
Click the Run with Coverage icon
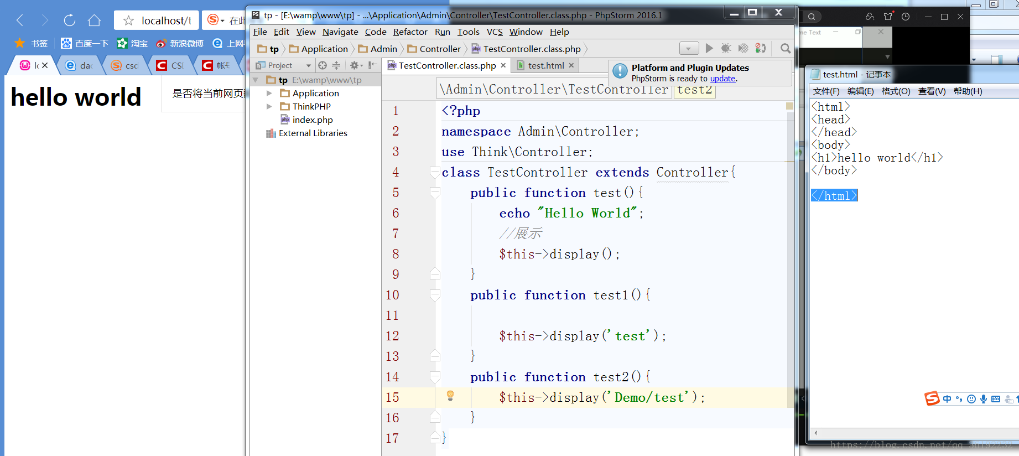(744, 49)
